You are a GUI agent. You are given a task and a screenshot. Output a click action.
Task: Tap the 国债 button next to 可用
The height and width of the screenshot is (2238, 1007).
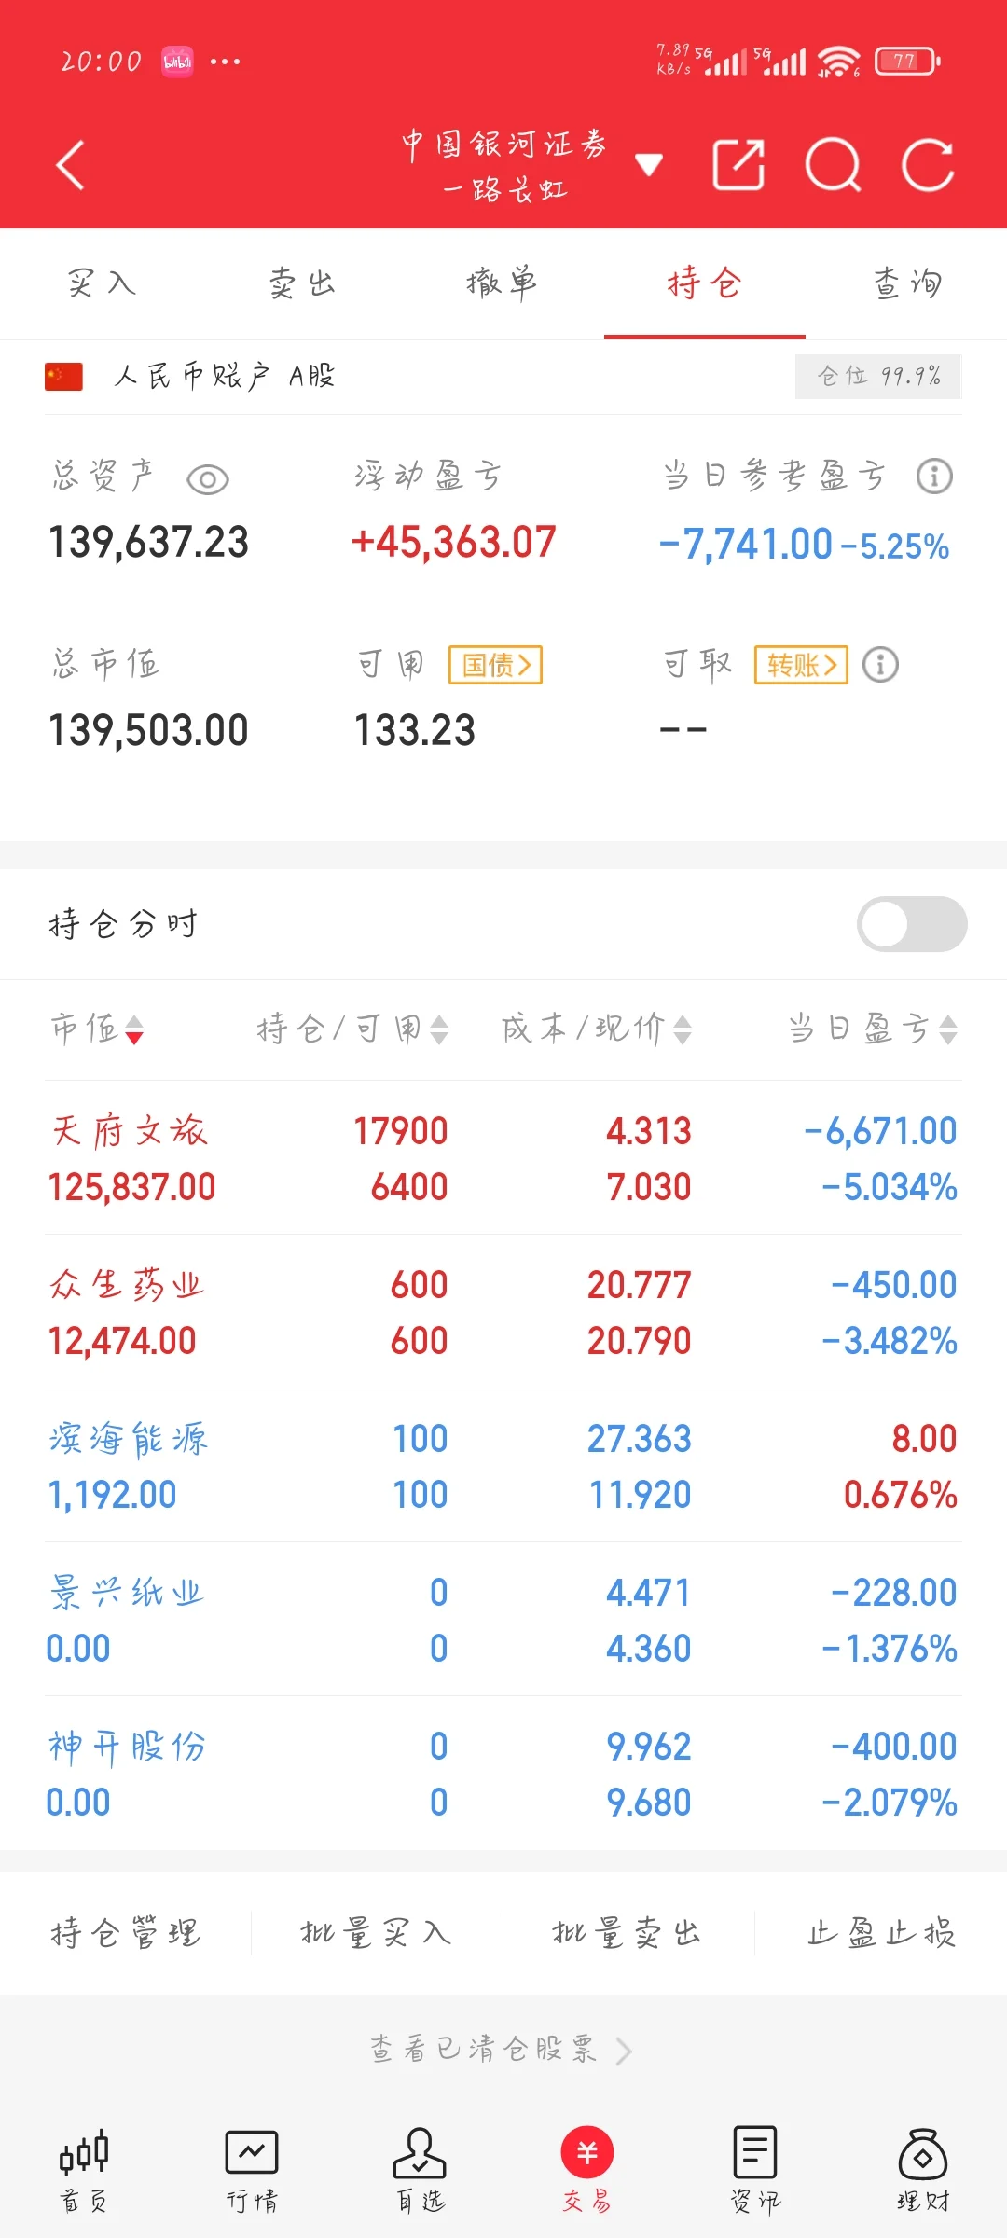495,665
